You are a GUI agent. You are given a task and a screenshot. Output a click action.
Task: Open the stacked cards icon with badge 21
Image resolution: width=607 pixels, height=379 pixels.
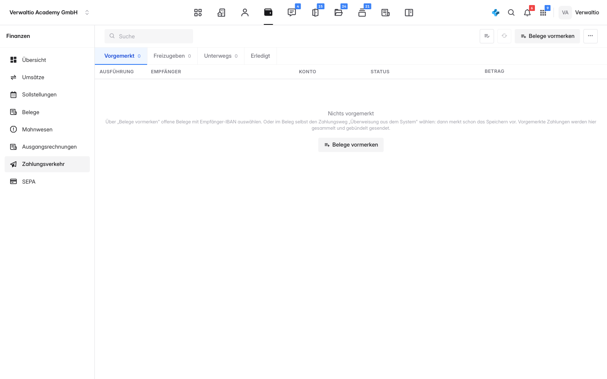(x=362, y=13)
